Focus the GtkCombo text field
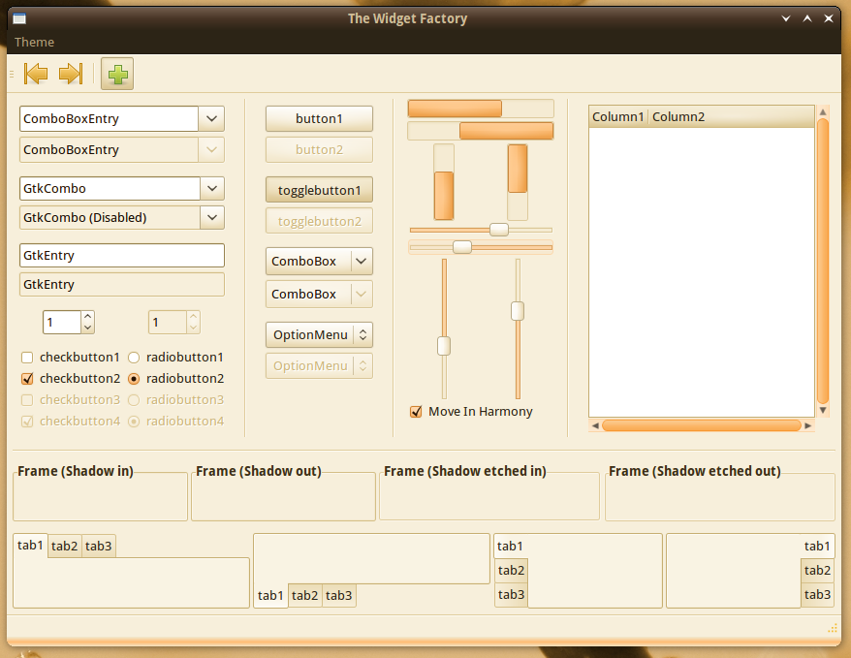 (110, 189)
